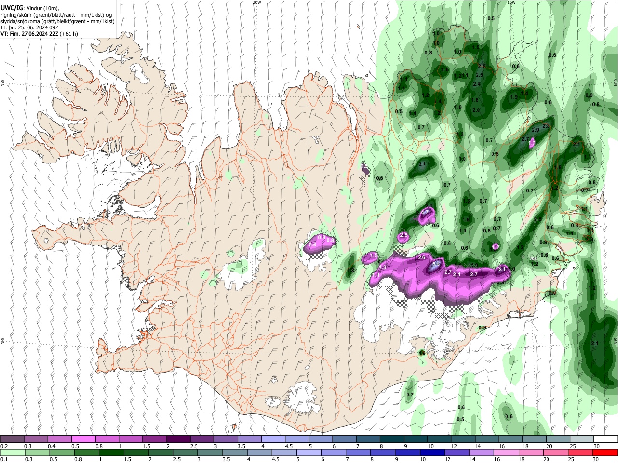
Task: Choose the deep blue lower swatch between 10 and 12
Action: click(x=432, y=452)
